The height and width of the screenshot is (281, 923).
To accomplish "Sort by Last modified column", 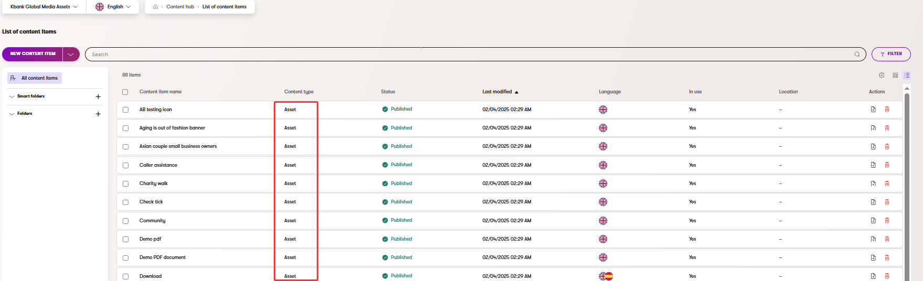I will coord(500,92).
